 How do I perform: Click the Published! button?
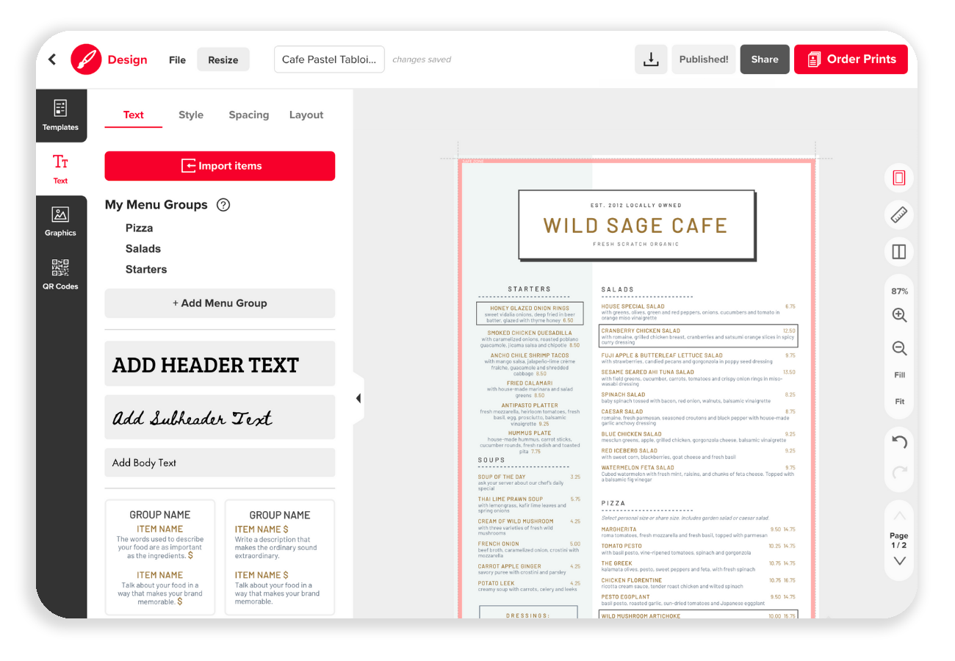[x=704, y=59]
